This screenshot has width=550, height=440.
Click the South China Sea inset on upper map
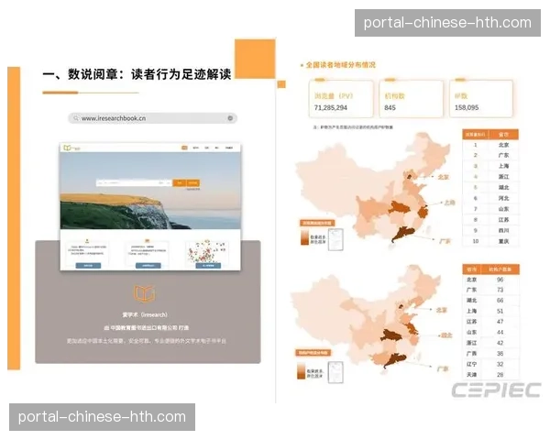[x=335, y=239]
